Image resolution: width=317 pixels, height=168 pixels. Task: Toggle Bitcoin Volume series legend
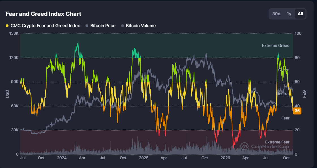pos(138,26)
